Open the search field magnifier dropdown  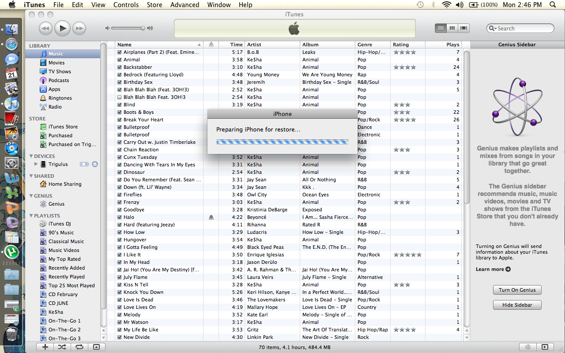click(x=493, y=28)
